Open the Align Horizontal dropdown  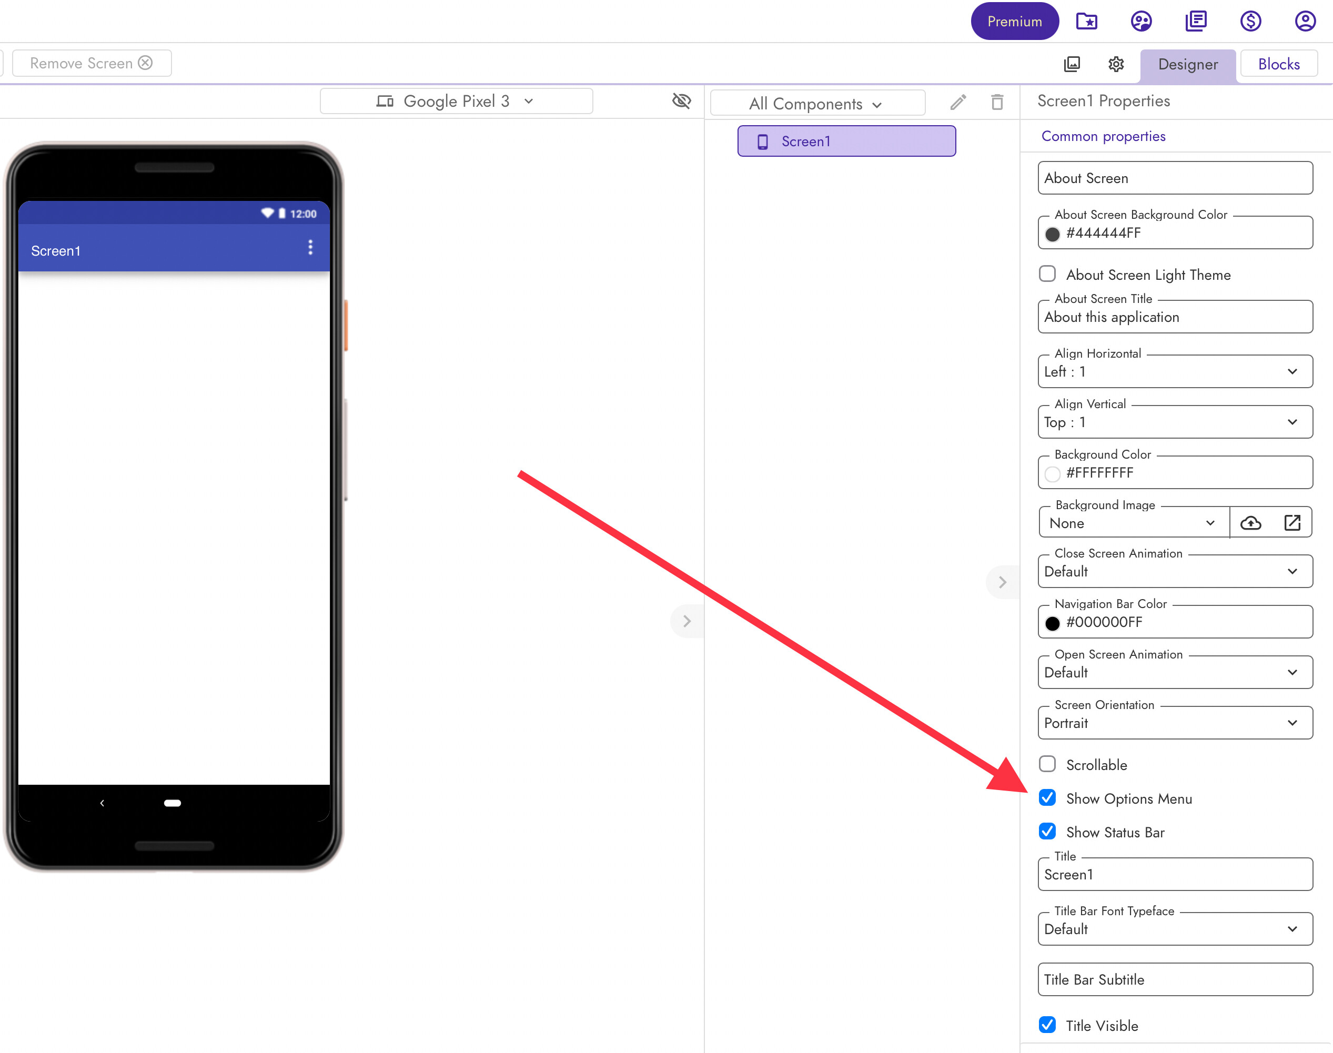coord(1175,371)
